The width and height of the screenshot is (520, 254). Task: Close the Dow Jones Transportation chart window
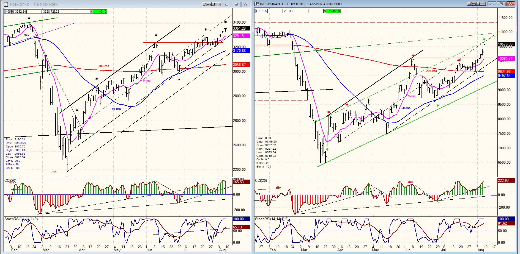pyautogui.click(x=511, y=4)
